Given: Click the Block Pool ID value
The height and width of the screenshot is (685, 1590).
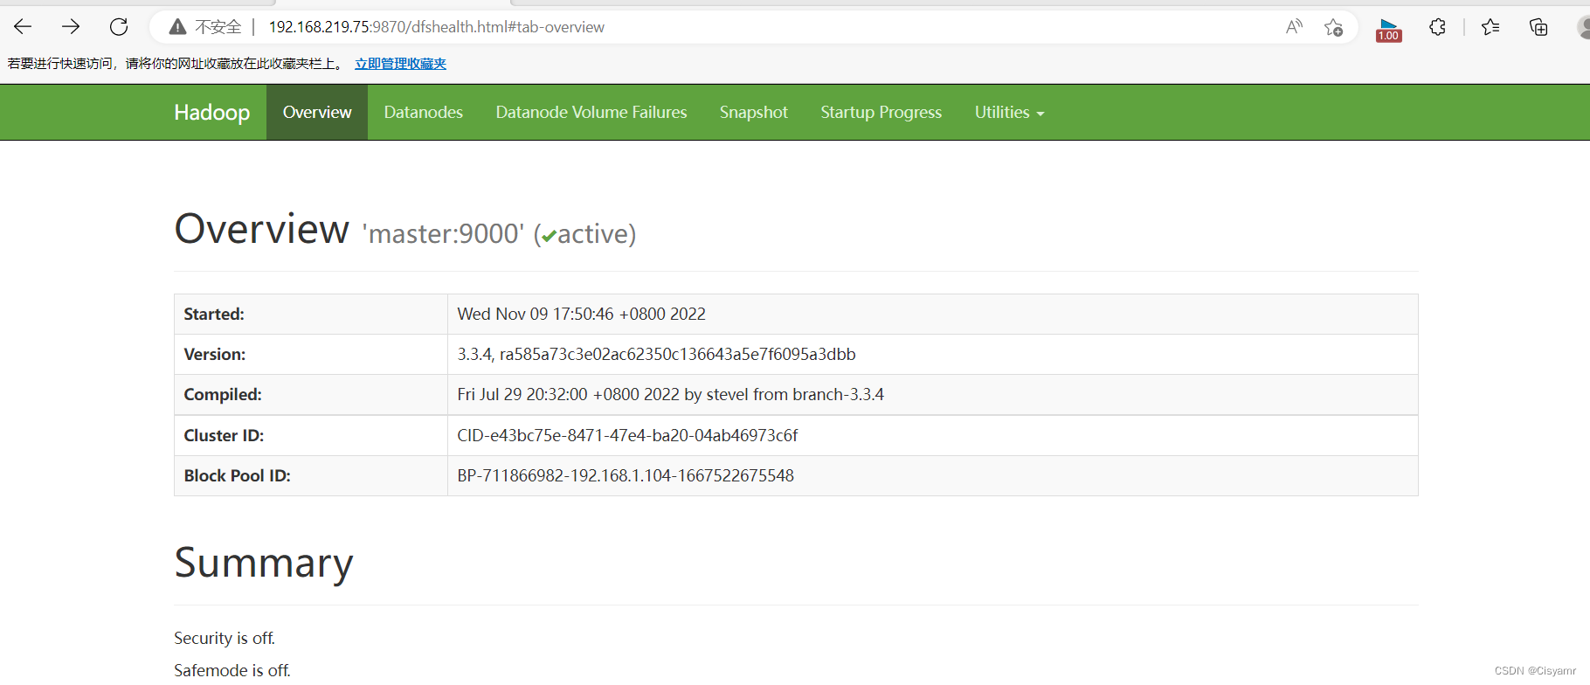Looking at the screenshot, I should click(932, 475).
